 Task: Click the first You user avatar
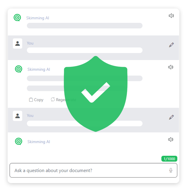point(18,43)
